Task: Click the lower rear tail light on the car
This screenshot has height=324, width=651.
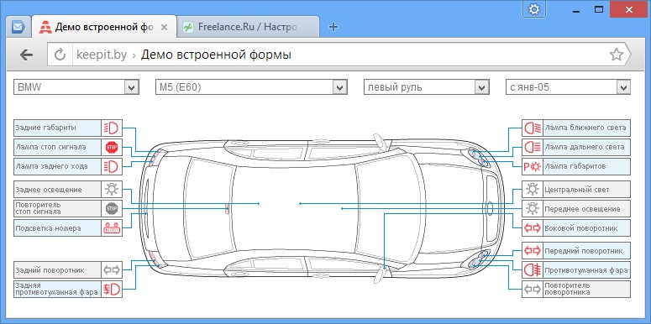Action: coord(155,259)
